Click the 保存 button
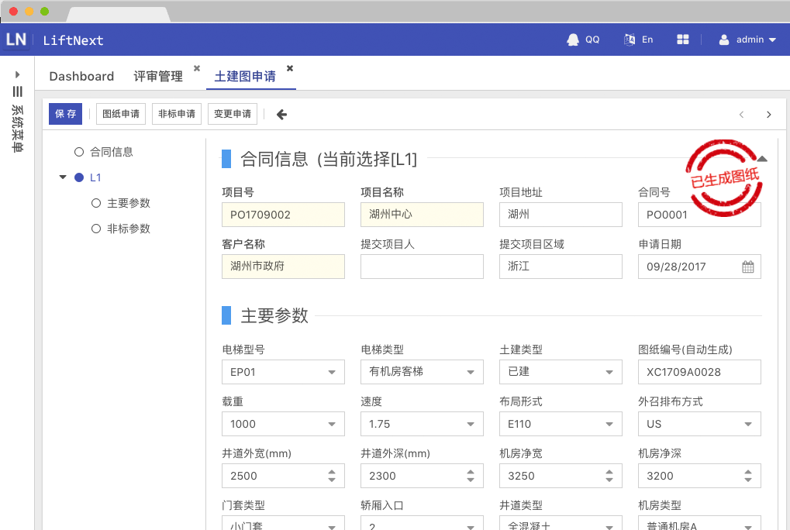The image size is (790, 530). coord(65,114)
